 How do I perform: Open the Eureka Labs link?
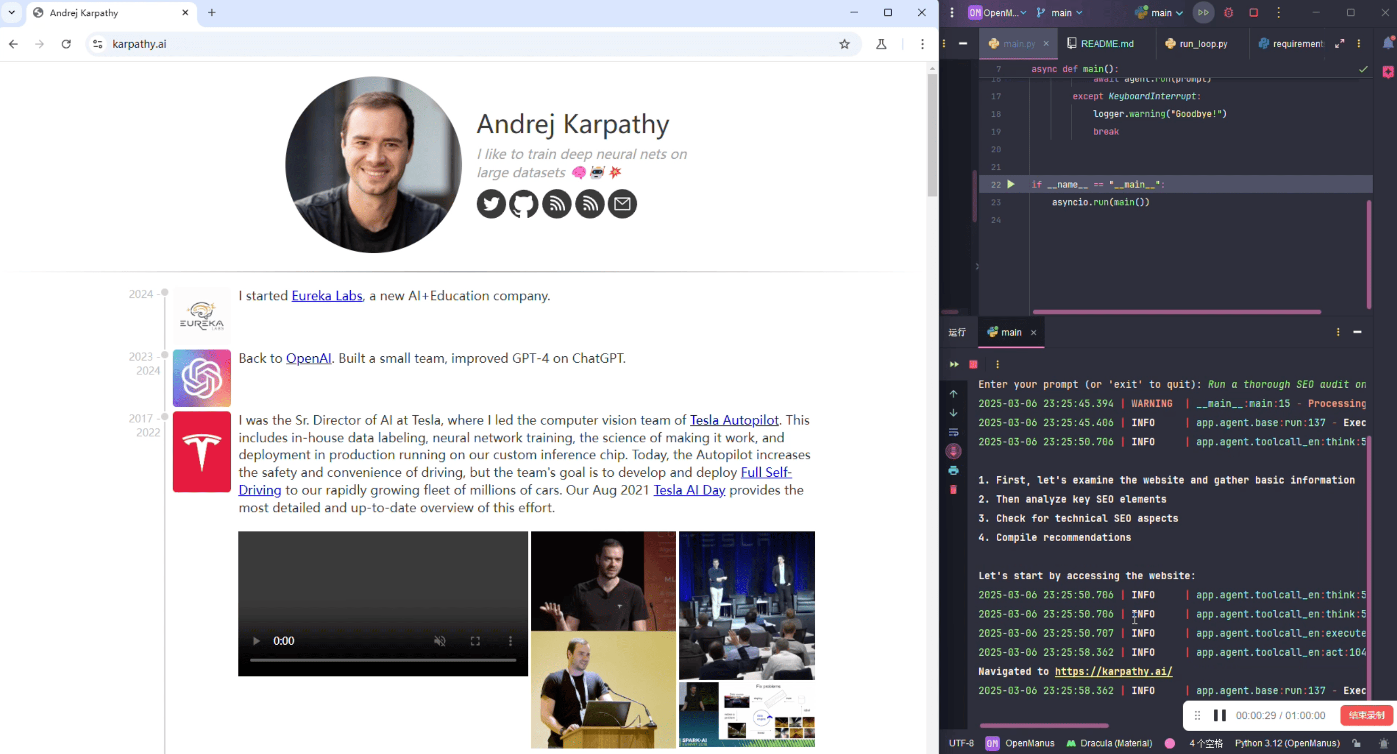click(x=326, y=296)
